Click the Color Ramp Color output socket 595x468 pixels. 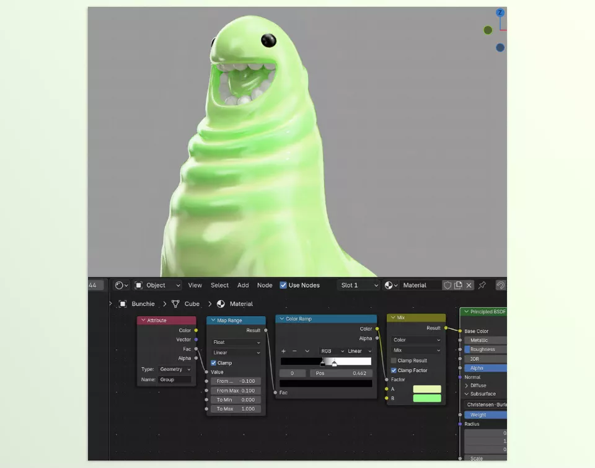[377, 329]
